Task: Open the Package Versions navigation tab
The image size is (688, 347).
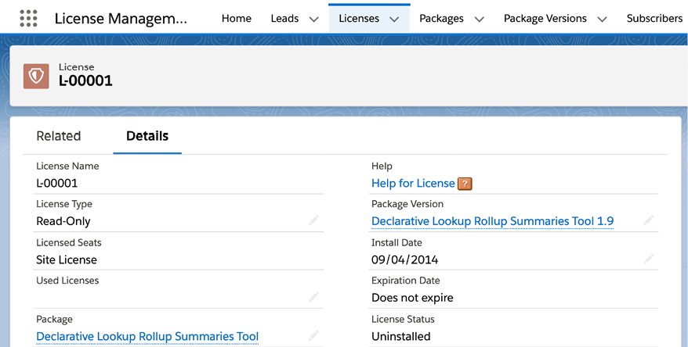Action: click(x=545, y=19)
